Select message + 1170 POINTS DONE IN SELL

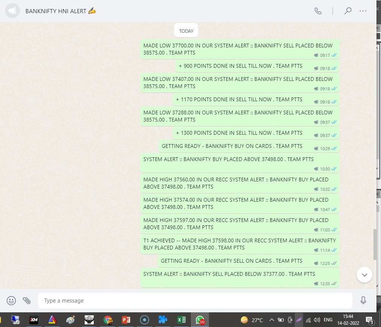click(256, 100)
